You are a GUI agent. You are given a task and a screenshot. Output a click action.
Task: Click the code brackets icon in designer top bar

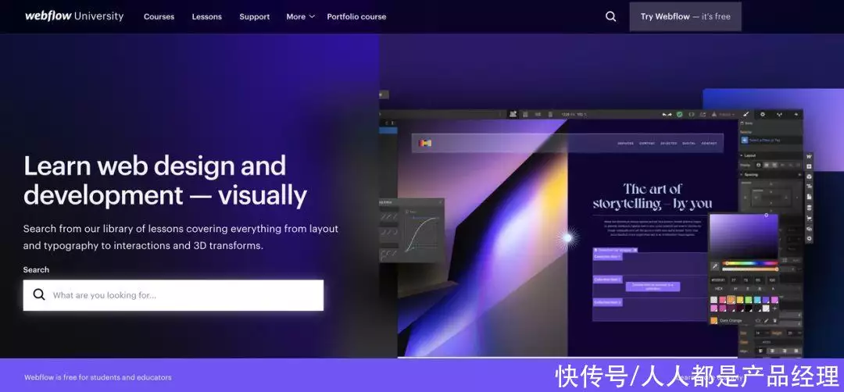pyautogui.click(x=691, y=115)
